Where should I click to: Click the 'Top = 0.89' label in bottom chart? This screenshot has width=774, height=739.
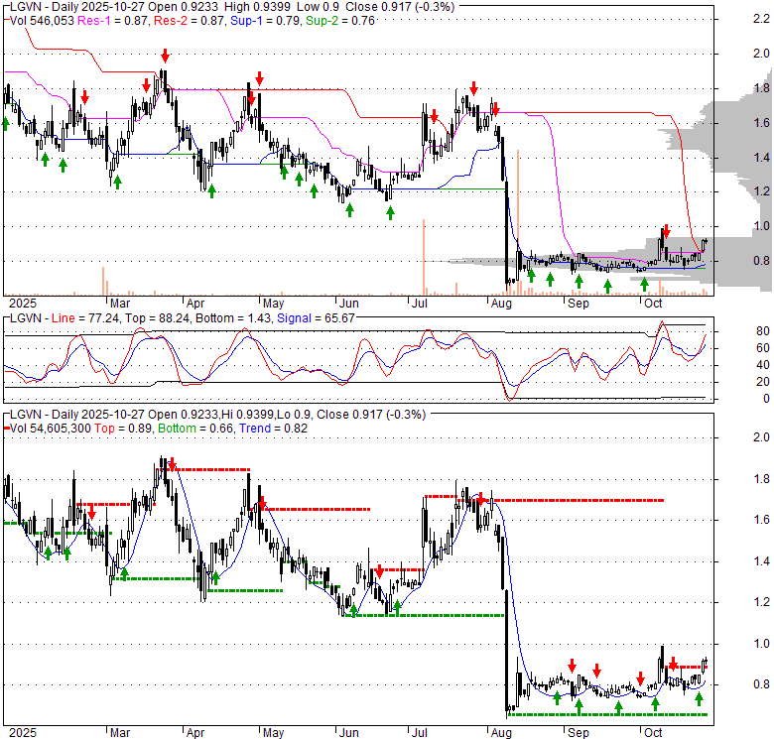(x=123, y=429)
